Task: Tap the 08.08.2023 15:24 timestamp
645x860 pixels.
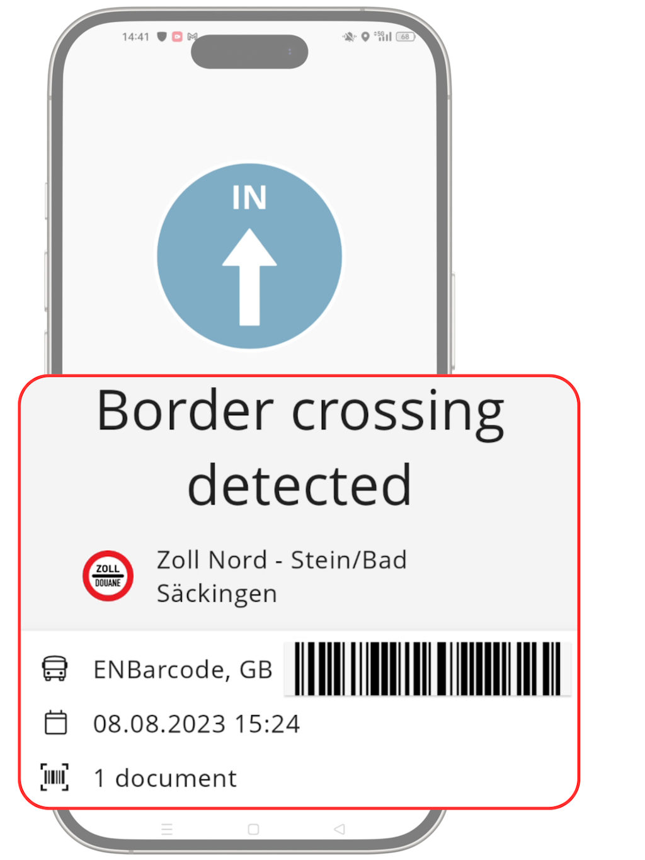Action: [197, 724]
